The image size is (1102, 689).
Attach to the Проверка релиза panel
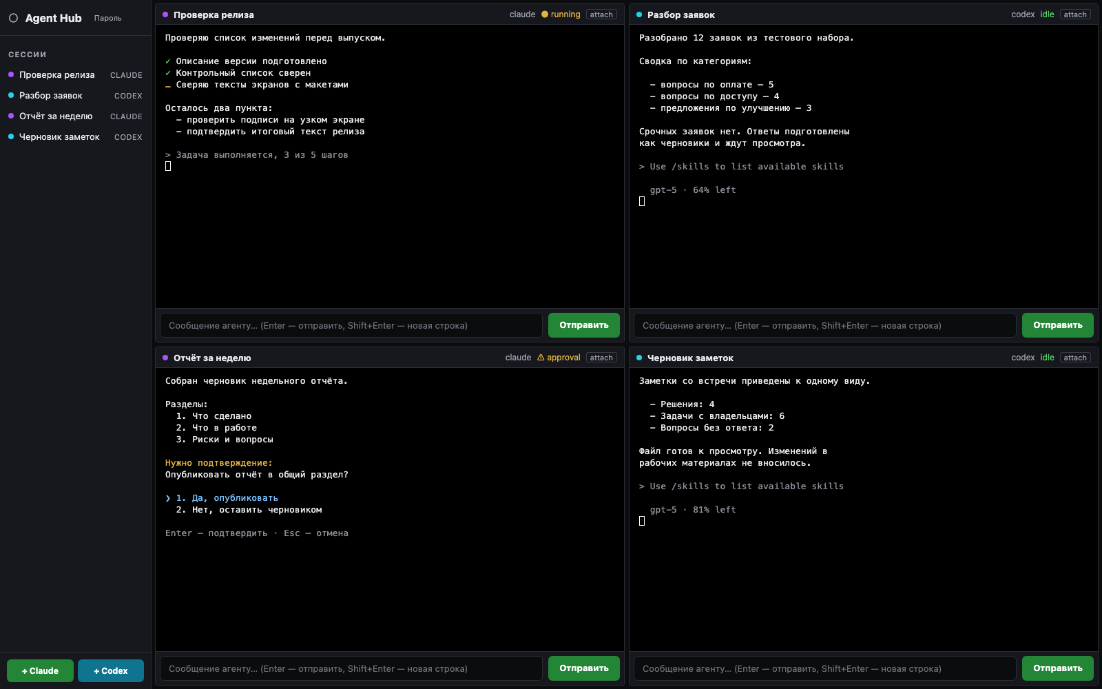[601, 14]
